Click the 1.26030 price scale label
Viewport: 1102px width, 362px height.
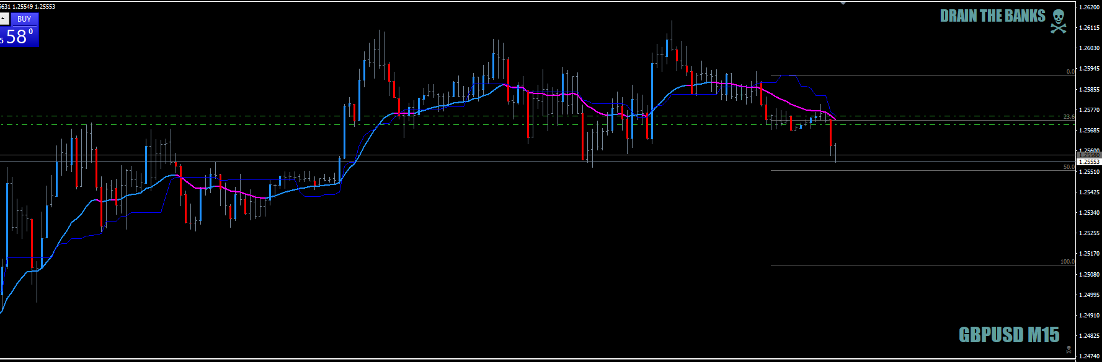click(x=1090, y=48)
